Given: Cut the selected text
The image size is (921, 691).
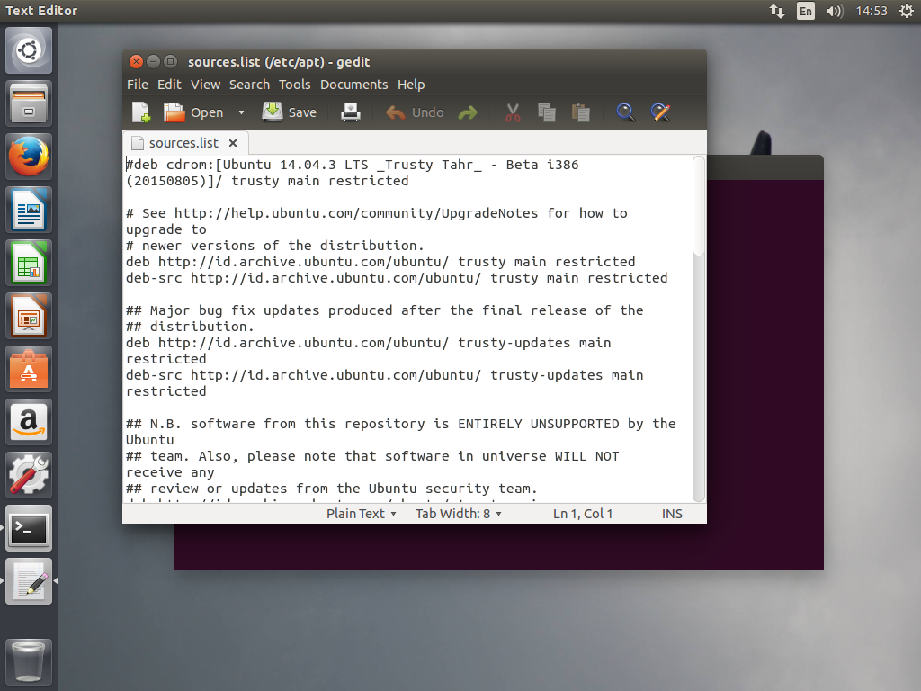Looking at the screenshot, I should (x=513, y=112).
